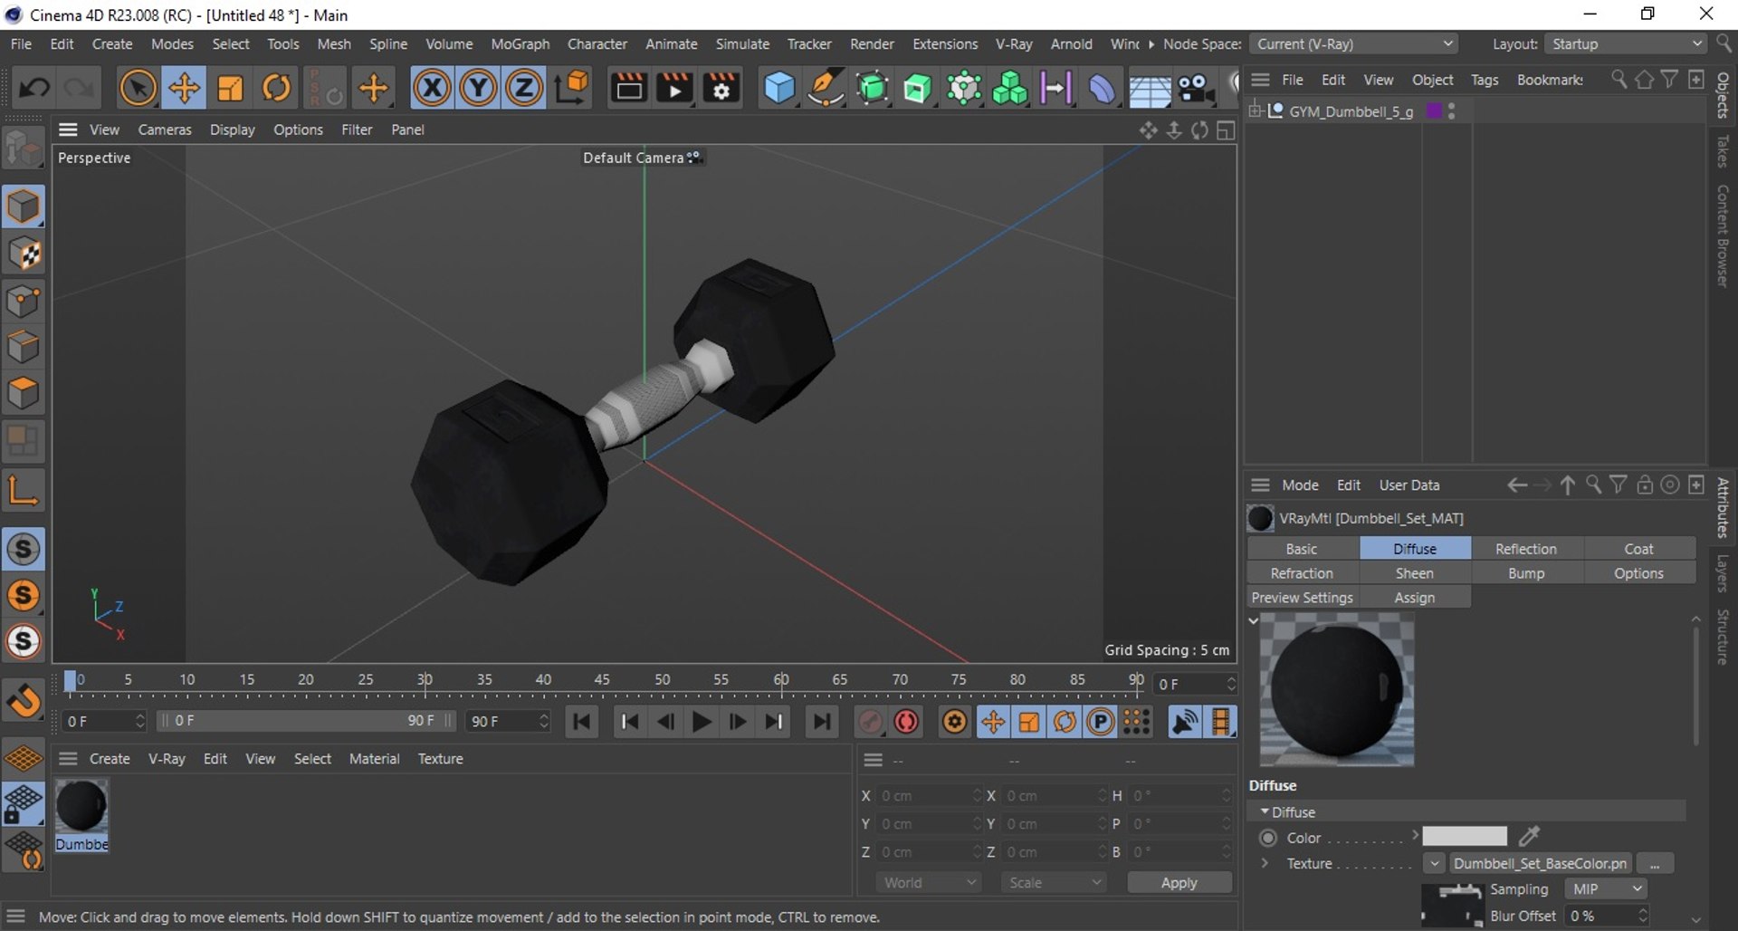This screenshot has width=1738, height=931.
Task: Open the Simulate menu
Action: click(x=742, y=43)
